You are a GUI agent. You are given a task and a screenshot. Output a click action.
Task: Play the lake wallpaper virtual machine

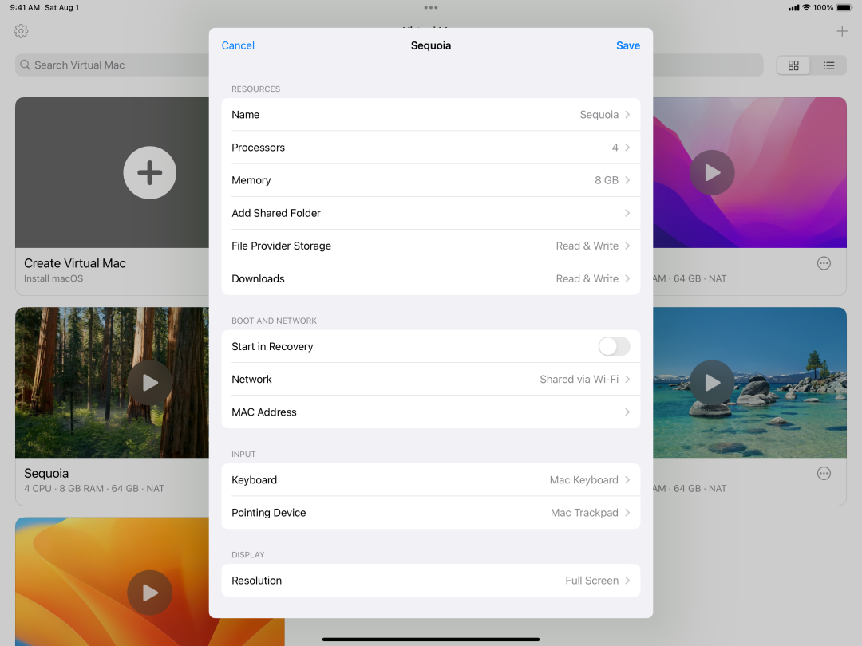coord(712,382)
